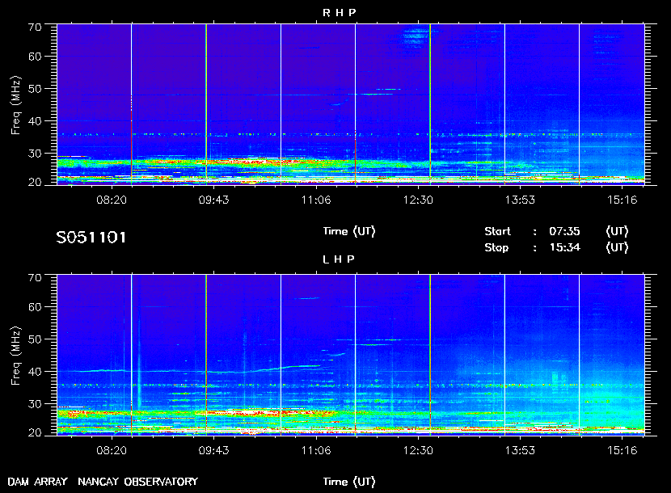Click the 20 frequency tick of LHP plot
This screenshot has height=493, width=671.
coord(35,432)
